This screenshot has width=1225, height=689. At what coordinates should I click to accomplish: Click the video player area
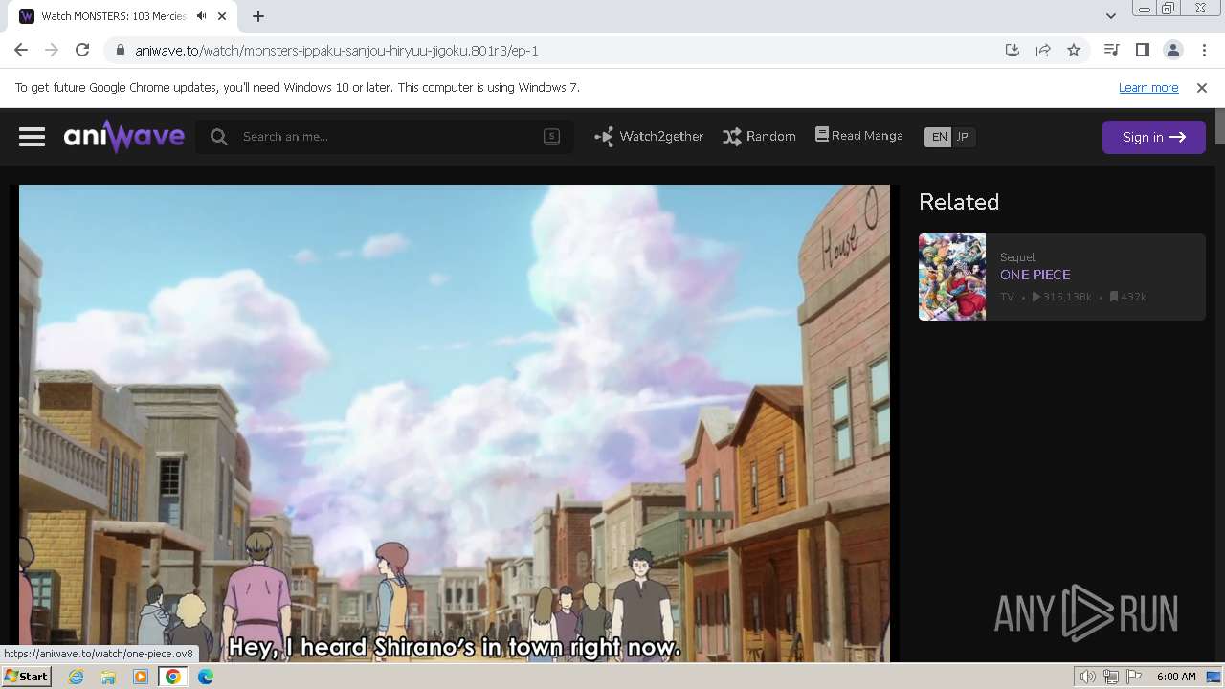pos(455,423)
